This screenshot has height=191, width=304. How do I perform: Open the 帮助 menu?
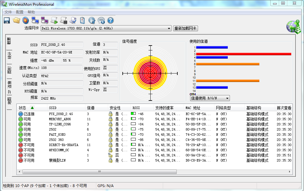[31, 12]
